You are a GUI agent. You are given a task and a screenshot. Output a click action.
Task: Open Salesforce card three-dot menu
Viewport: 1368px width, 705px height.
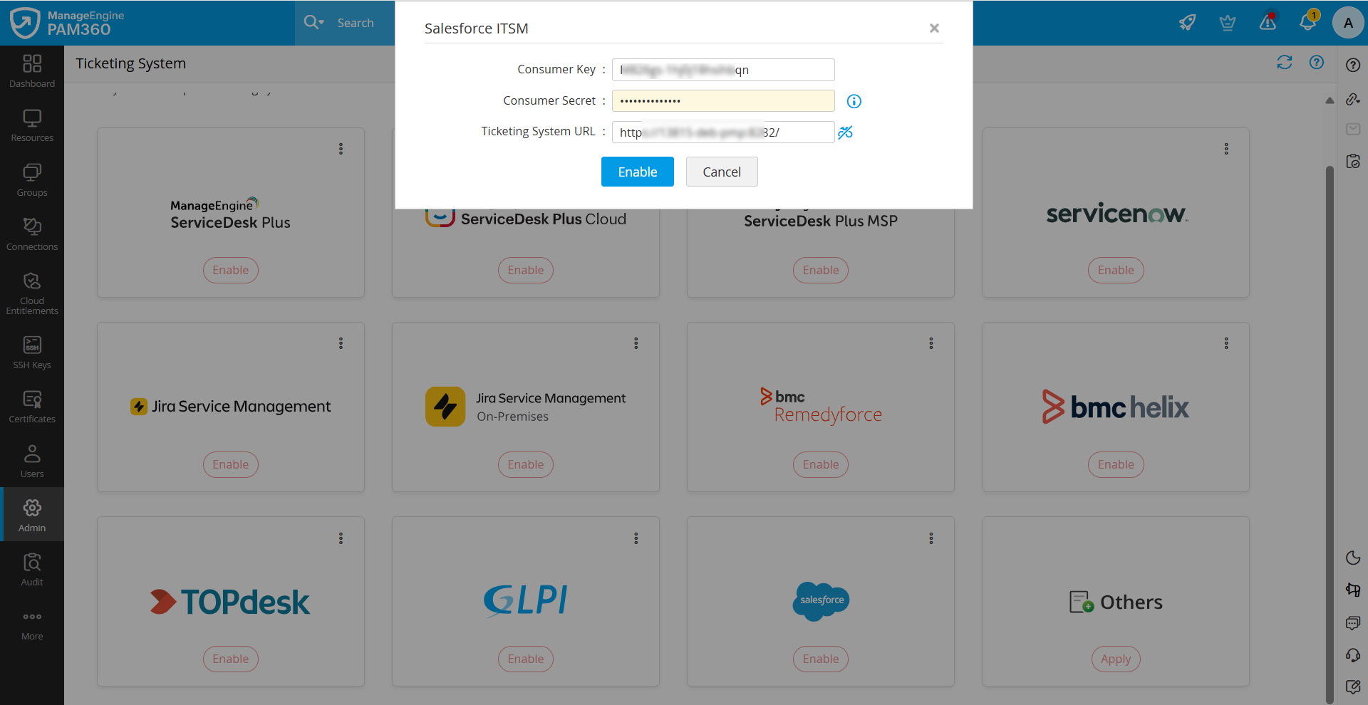point(931,538)
